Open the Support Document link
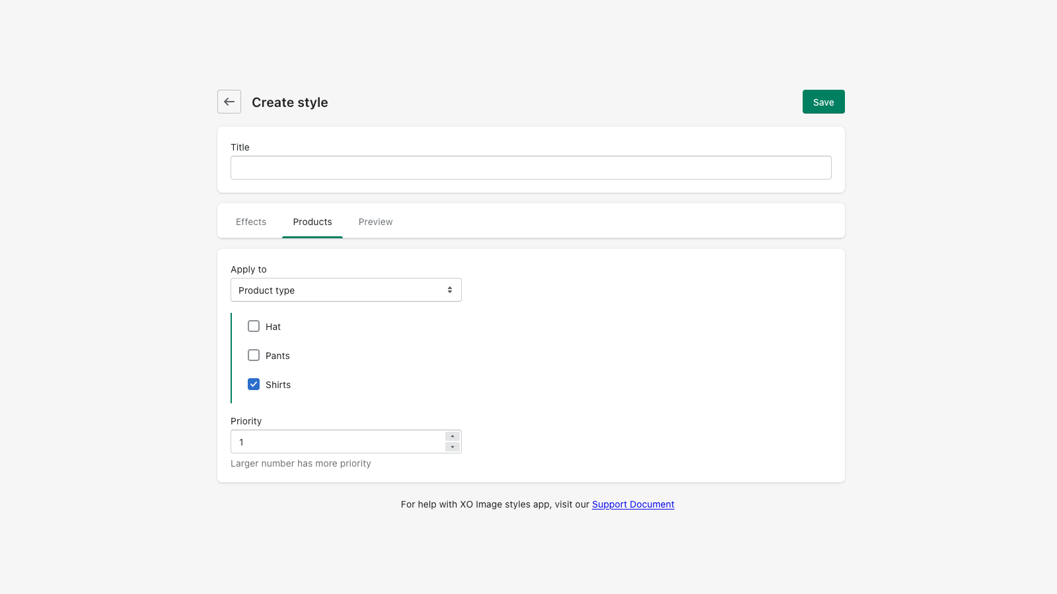The width and height of the screenshot is (1057, 594). coord(633,504)
